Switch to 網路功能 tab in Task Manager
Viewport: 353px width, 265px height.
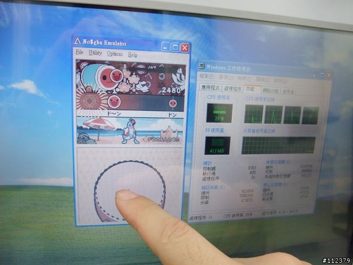270,91
